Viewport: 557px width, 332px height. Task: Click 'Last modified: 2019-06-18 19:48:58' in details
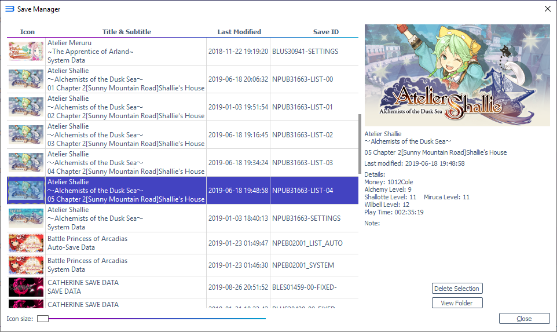click(415, 163)
